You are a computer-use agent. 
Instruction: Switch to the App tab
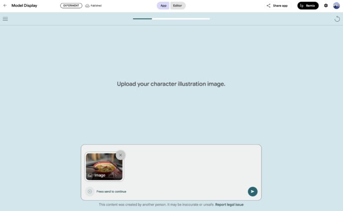click(163, 5)
